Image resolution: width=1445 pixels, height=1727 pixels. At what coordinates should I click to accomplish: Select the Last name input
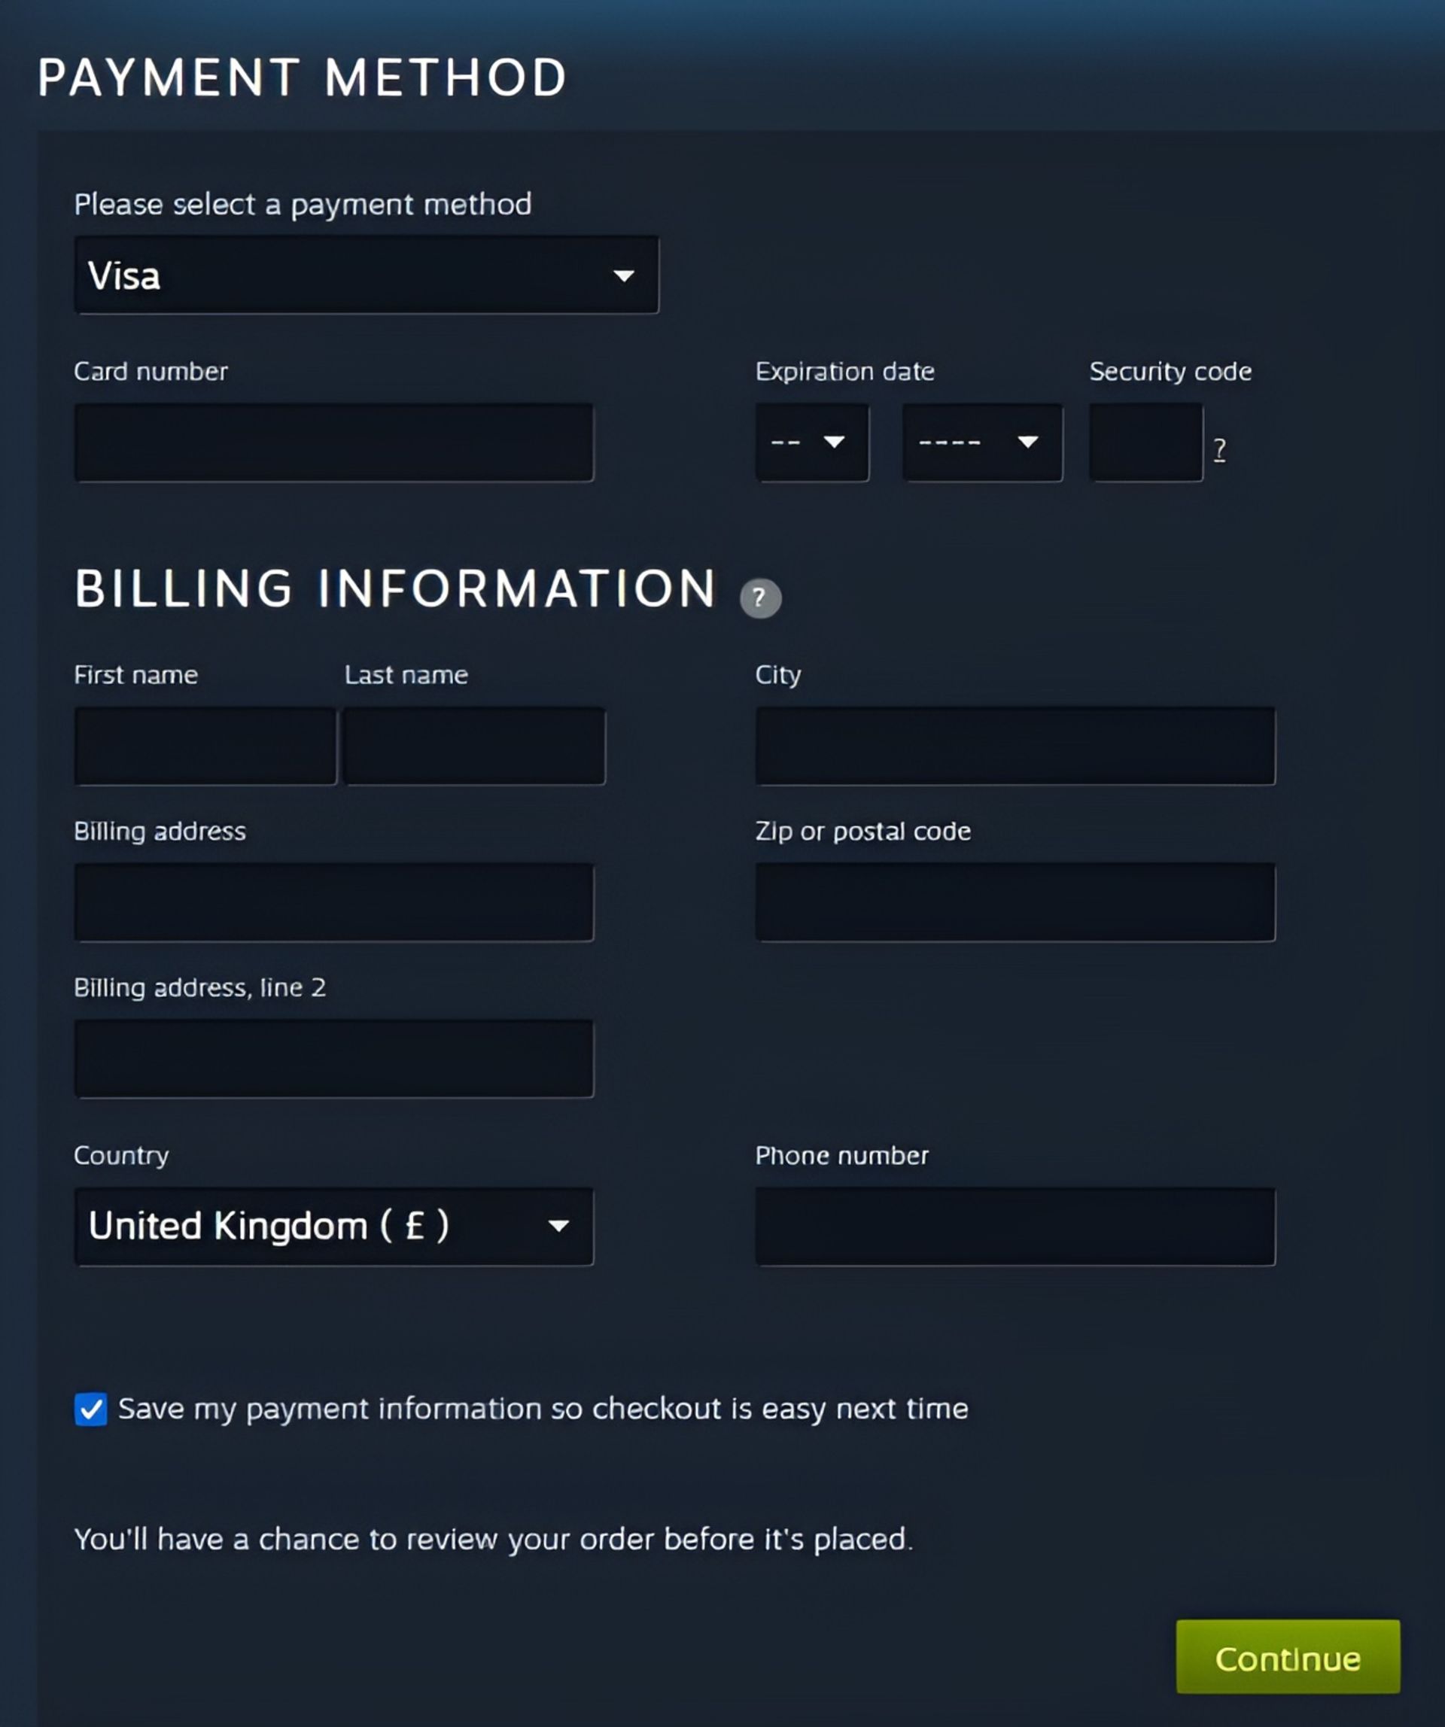[475, 746]
